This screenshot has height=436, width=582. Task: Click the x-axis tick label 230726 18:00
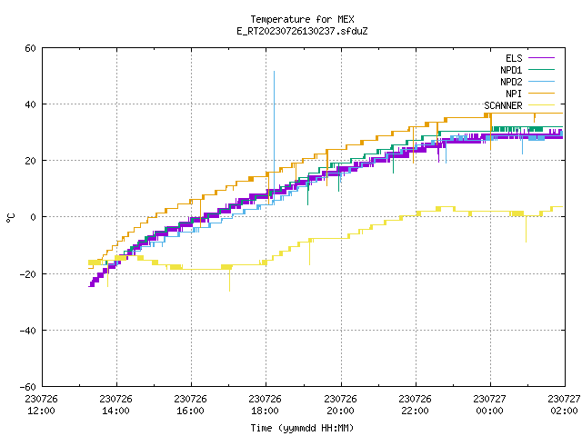pos(265,405)
